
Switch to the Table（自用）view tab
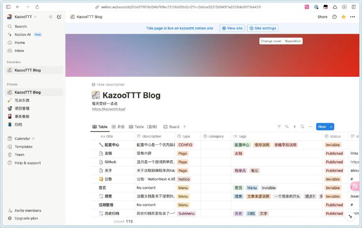[x=143, y=127]
